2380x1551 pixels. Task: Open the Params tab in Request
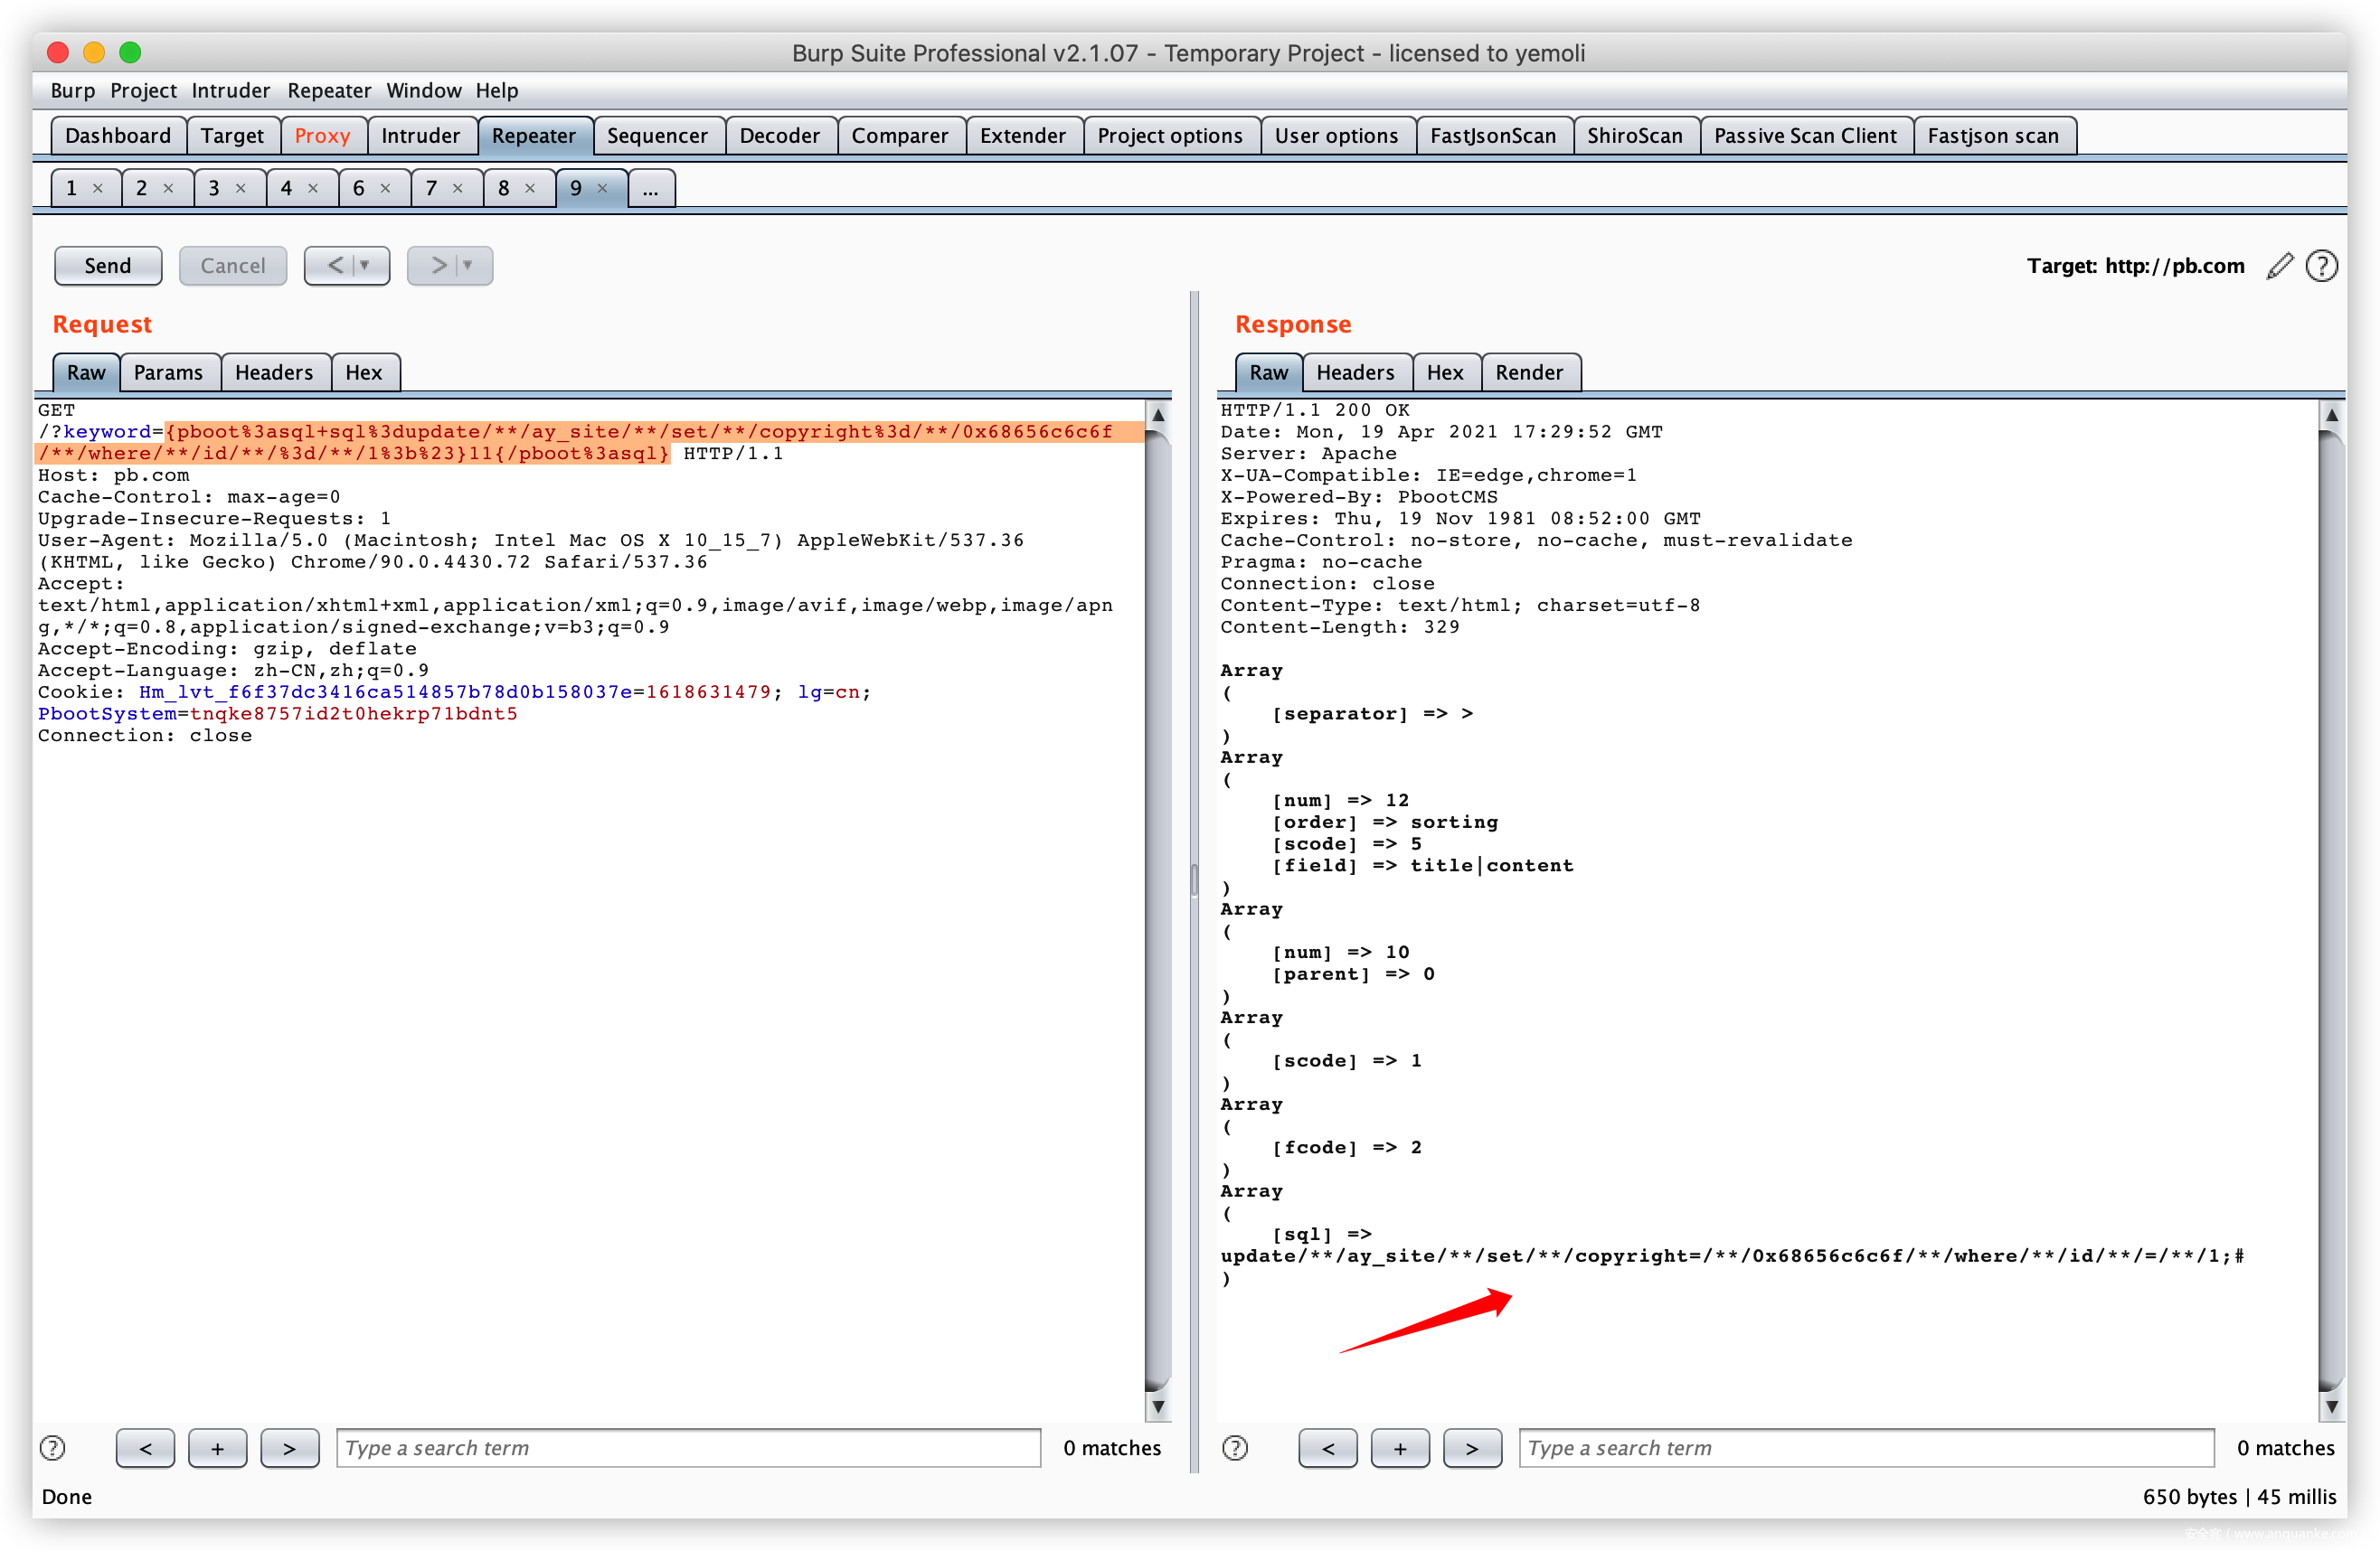point(168,372)
